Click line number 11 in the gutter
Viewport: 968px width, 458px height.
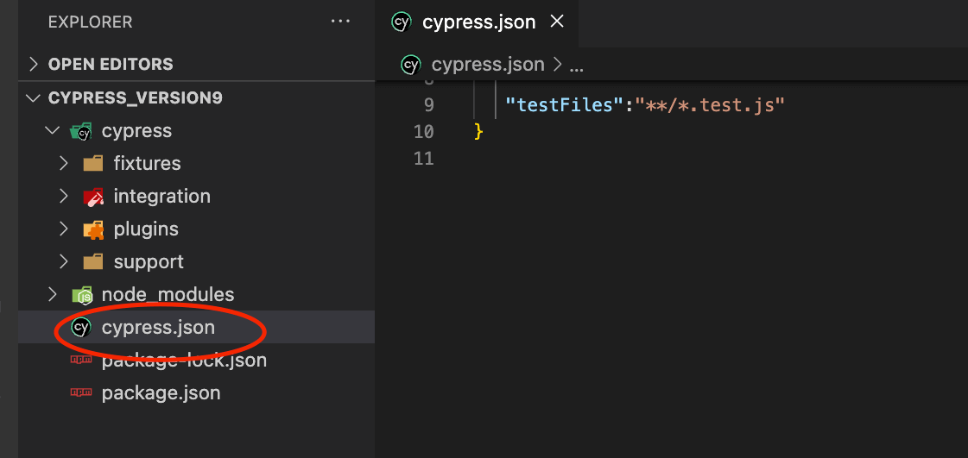[x=423, y=159]
